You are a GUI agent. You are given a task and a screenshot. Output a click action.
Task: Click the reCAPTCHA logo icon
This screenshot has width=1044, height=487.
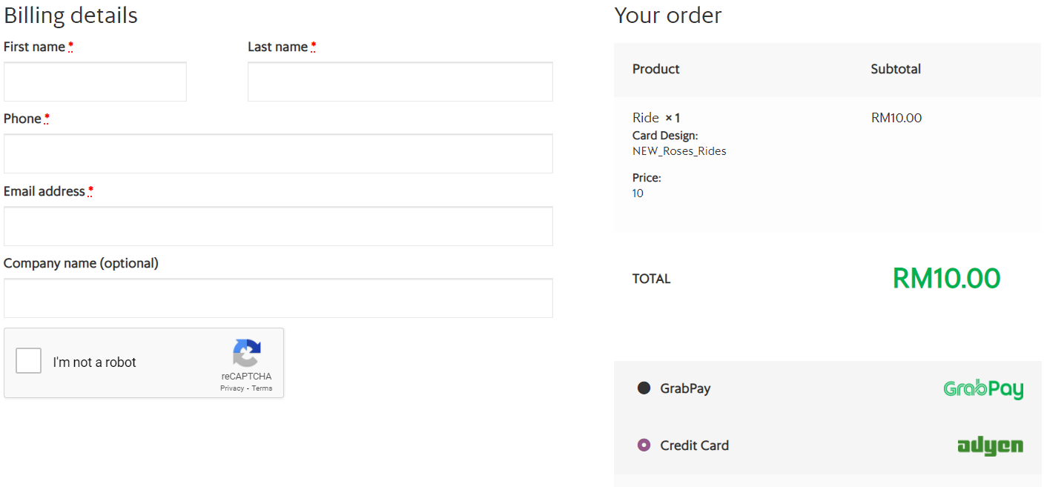pyautogui.click(x=246, y=353)
